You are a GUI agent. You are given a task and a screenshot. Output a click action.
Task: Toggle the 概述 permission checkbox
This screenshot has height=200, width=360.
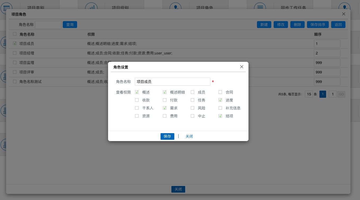137,92
